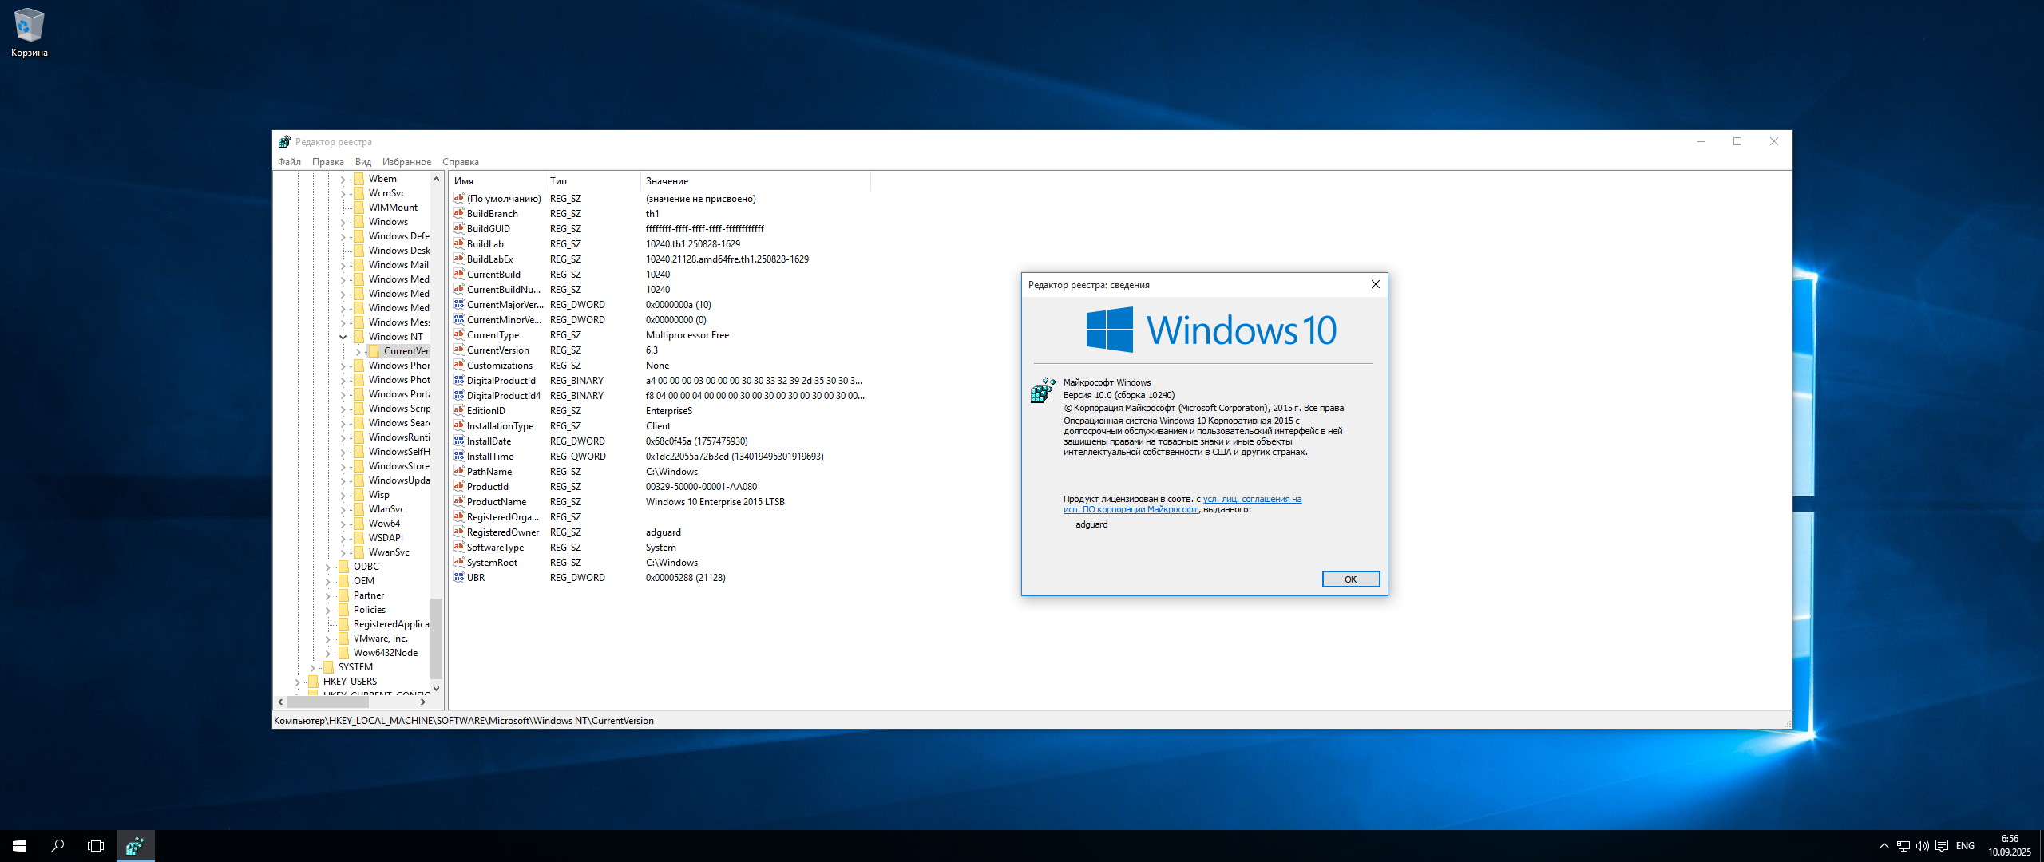This screenshot has height=862, width=2044.
Task: Click the network tray icon
Action: pyautogui.click(x=1903, y=846)
